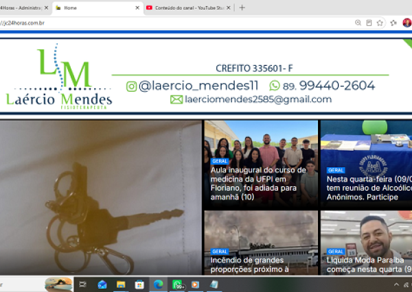Image resolution: width=412 pixels, height=292 pixels.
Task: Click the CREFITO 335601- F text
Action: pos(254,69)
